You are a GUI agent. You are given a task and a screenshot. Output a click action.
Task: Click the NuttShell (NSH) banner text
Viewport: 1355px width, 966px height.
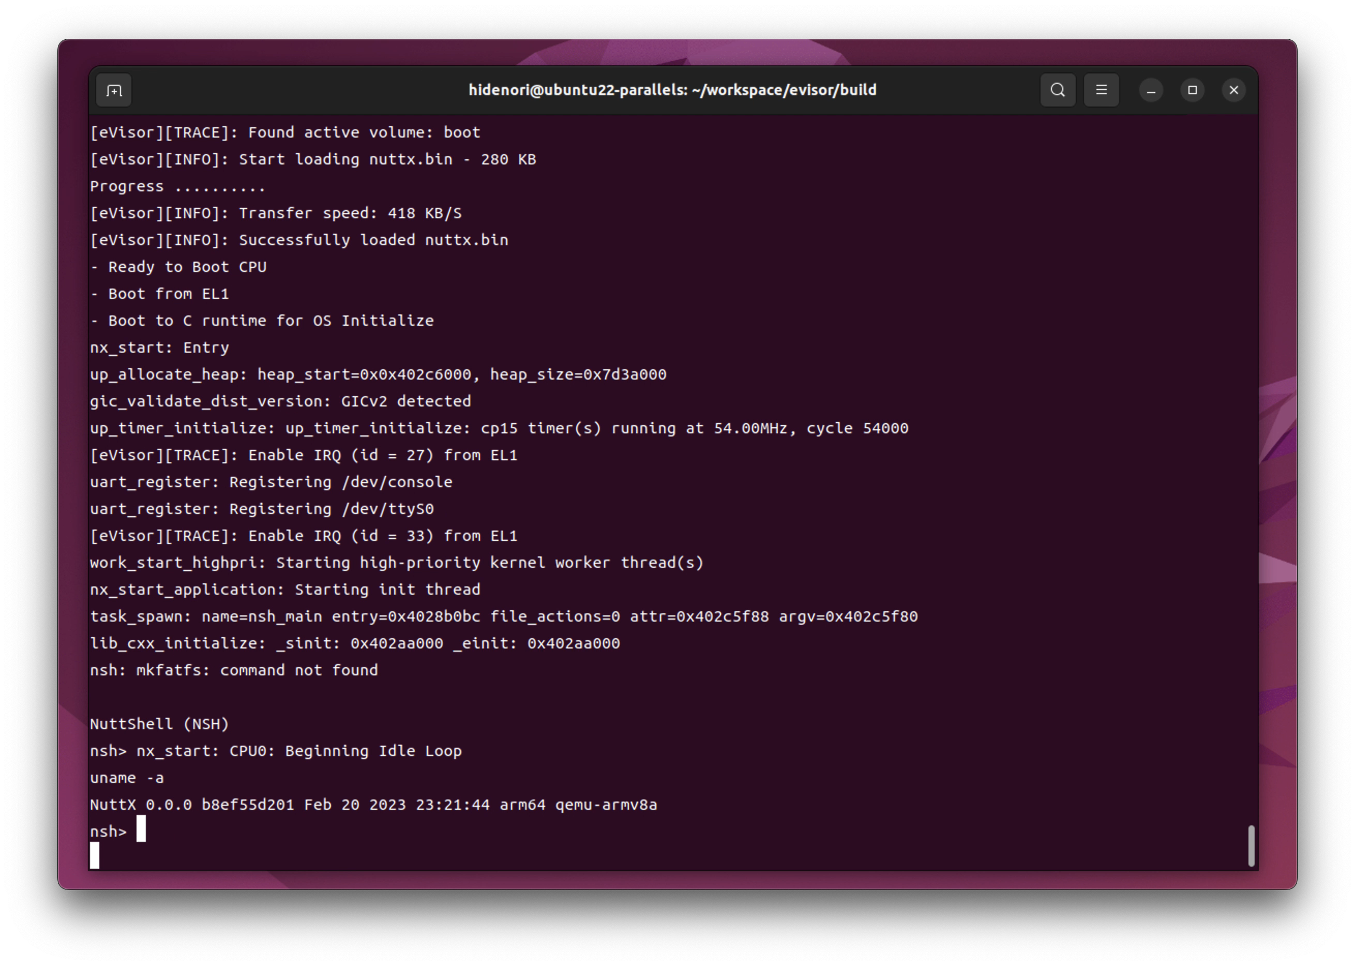point(159,724)
